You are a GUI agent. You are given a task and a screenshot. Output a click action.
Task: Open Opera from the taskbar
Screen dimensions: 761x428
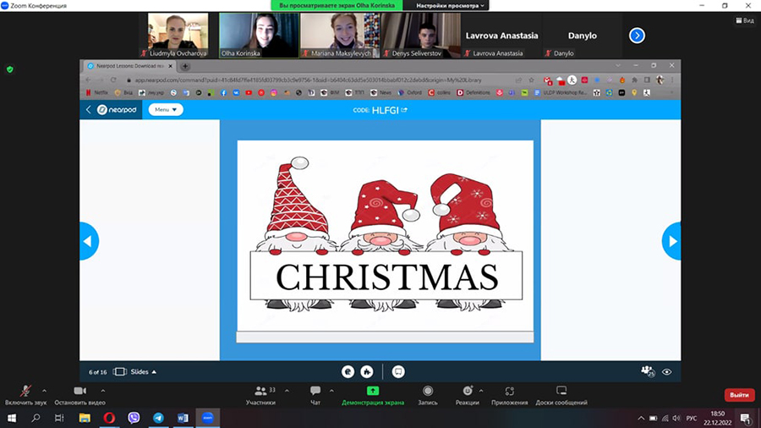[109, 418]
